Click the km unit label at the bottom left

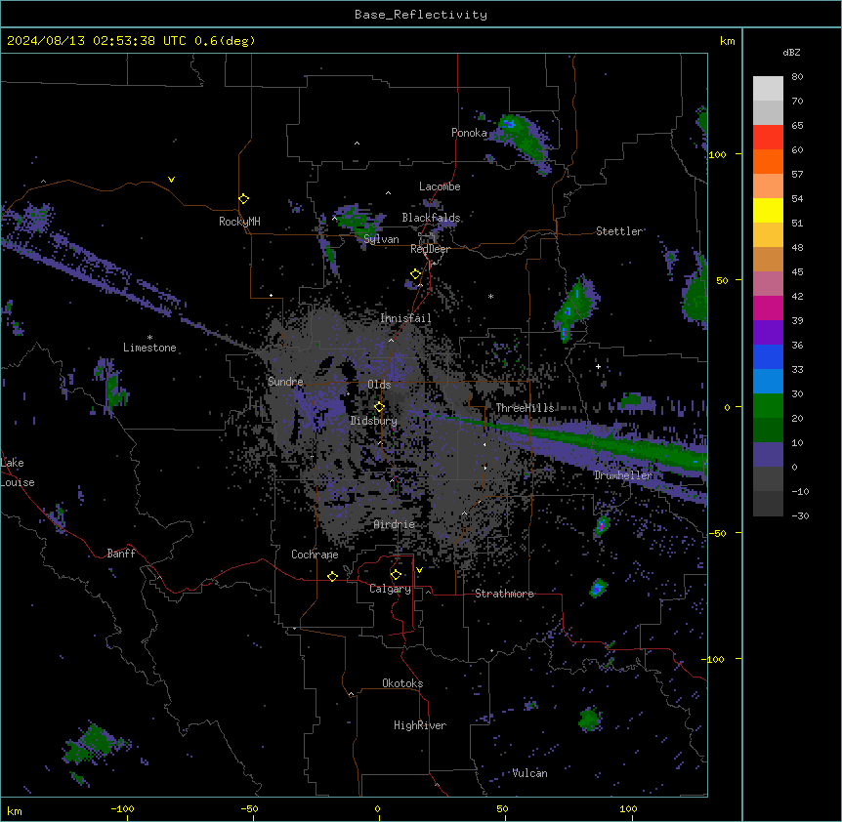(14, 810)
